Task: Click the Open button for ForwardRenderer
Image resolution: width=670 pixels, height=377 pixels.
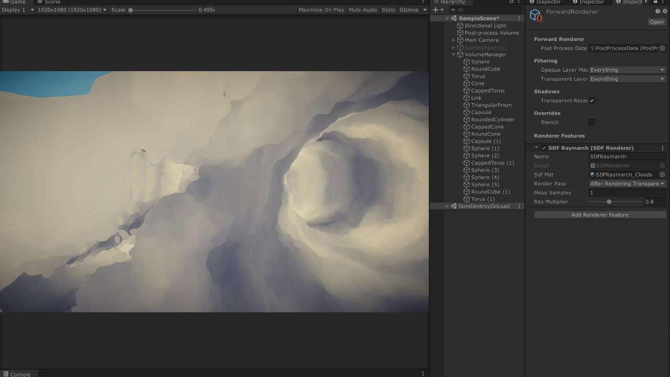Action: (x=656, y=22)
